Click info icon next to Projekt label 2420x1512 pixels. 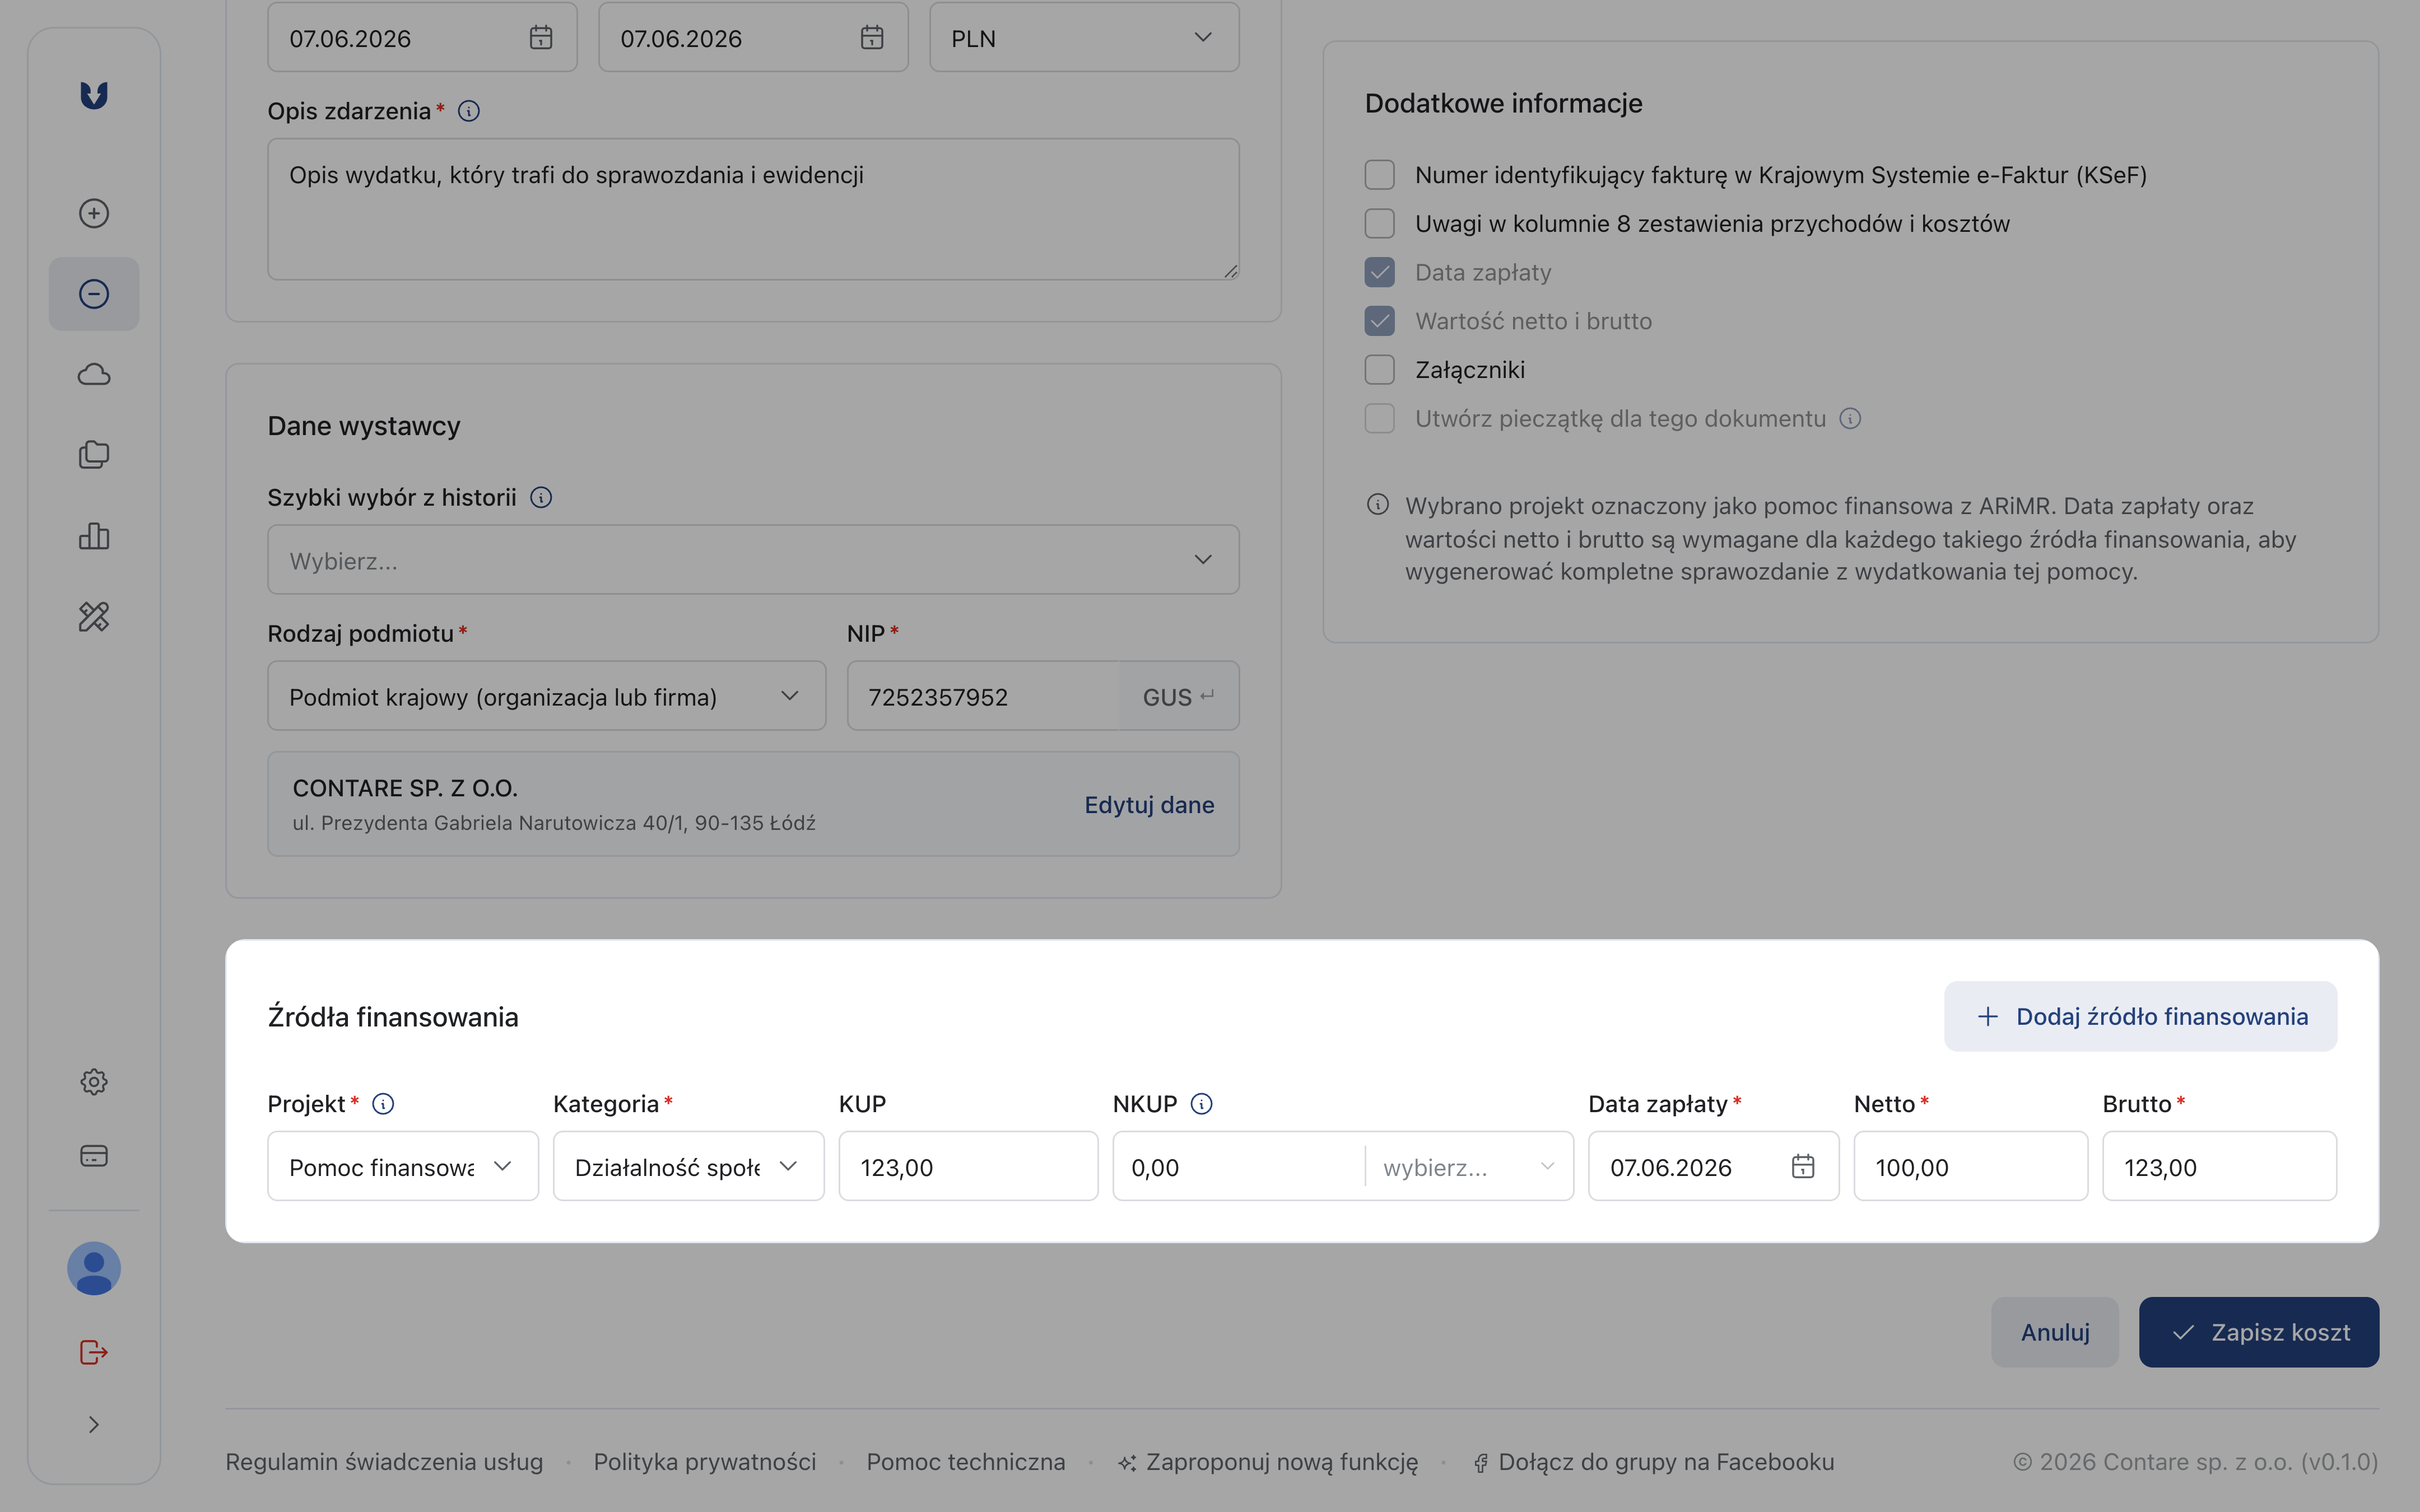point(383,1104)
